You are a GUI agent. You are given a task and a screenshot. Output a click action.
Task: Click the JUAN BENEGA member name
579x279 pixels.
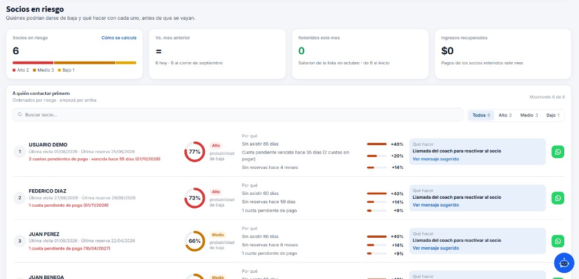(x=46, y=277)
